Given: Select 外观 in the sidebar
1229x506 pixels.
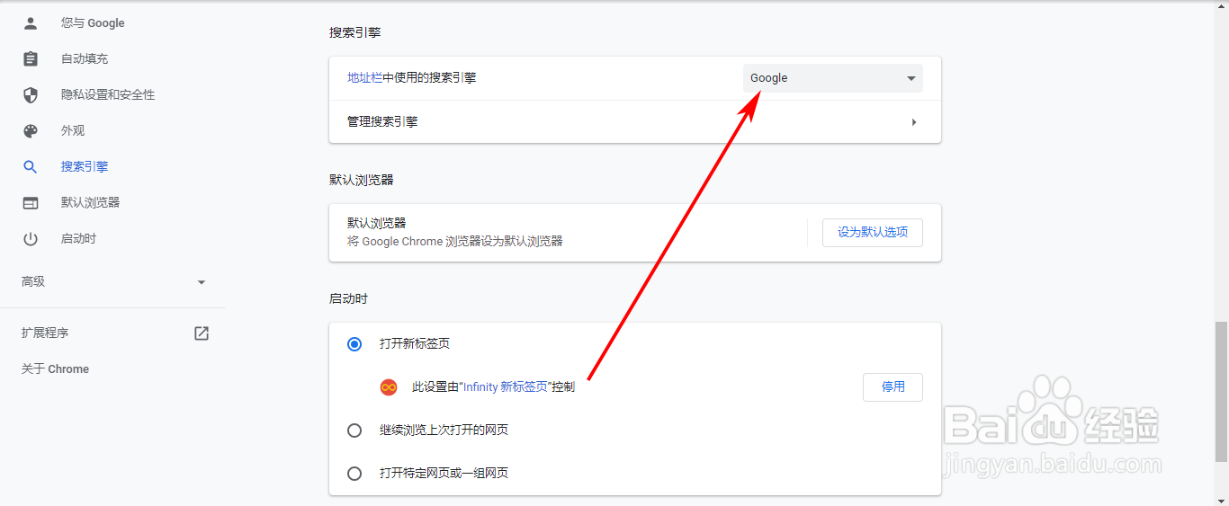Looking at the screenshot, I should [x=73, y=131].
